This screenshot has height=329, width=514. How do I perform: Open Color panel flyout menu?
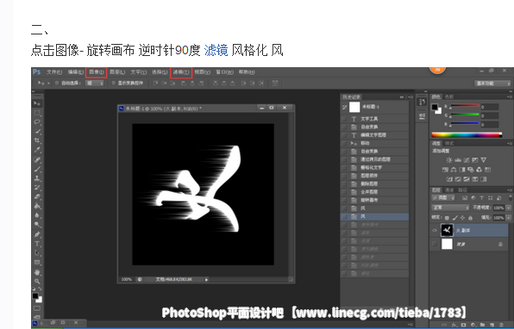pyautogui.click(x=510, y=97)
